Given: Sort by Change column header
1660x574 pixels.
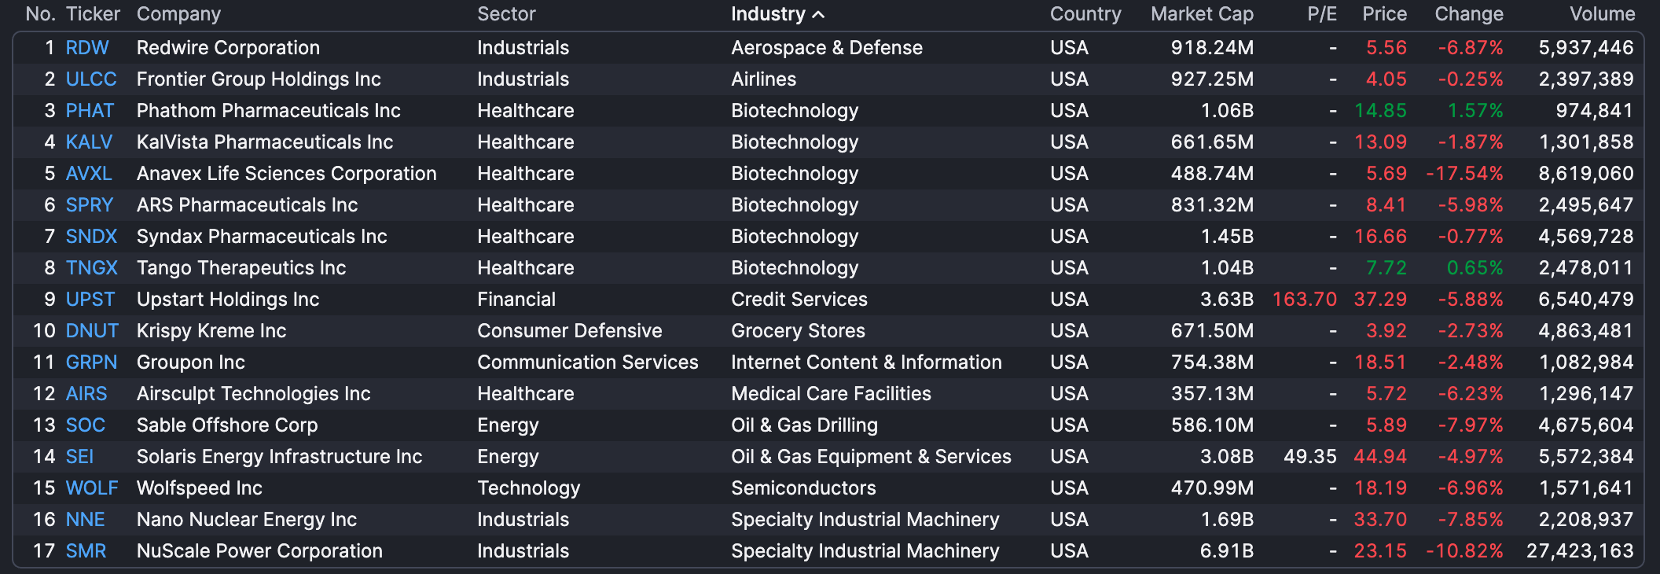Looking at the screenshot, I should click(x=1468, y=14).
